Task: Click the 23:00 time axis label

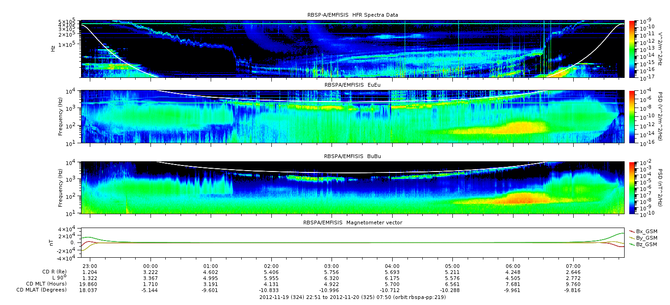Action: pyautogui.click(x=89, y=266)
